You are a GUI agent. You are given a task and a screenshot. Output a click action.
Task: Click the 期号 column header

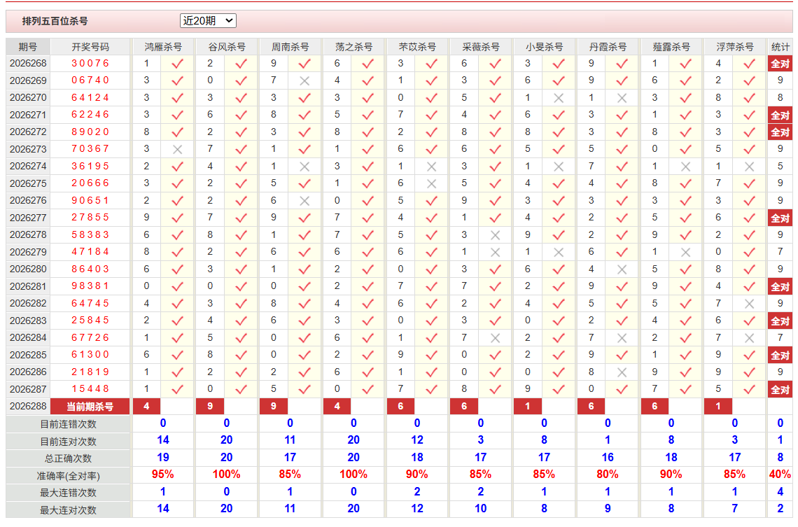coord(28,47)
